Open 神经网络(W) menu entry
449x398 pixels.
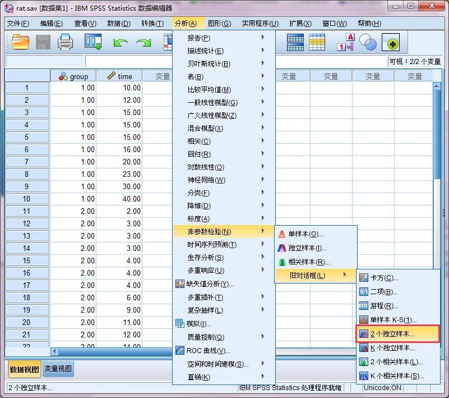(x=224, y=180)
